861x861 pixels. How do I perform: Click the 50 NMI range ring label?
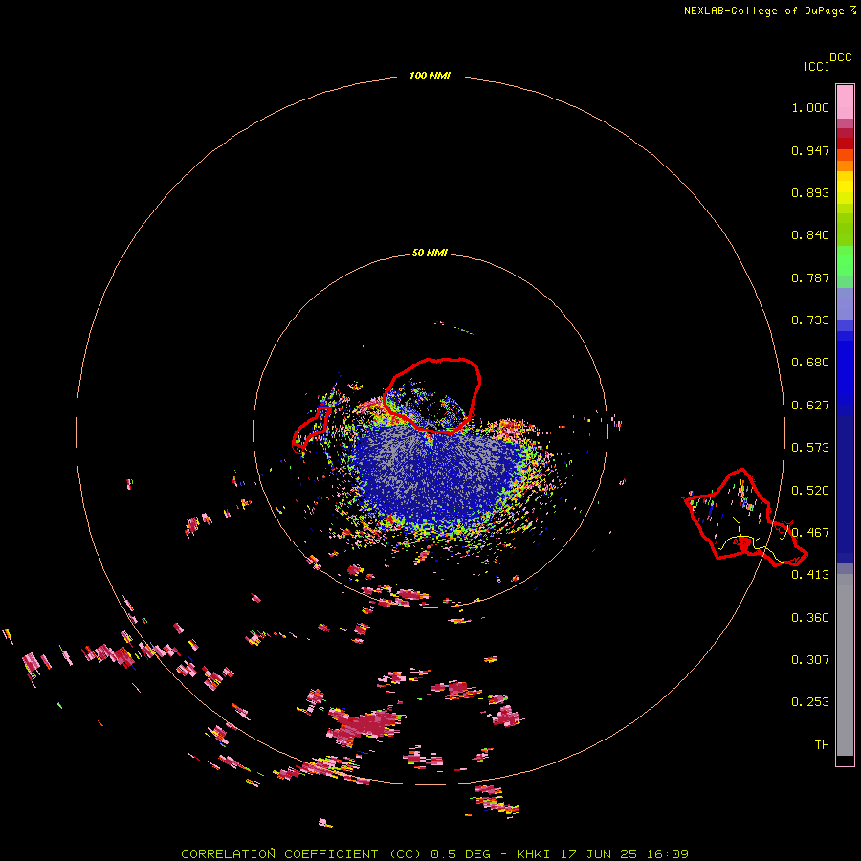(430, 254)
